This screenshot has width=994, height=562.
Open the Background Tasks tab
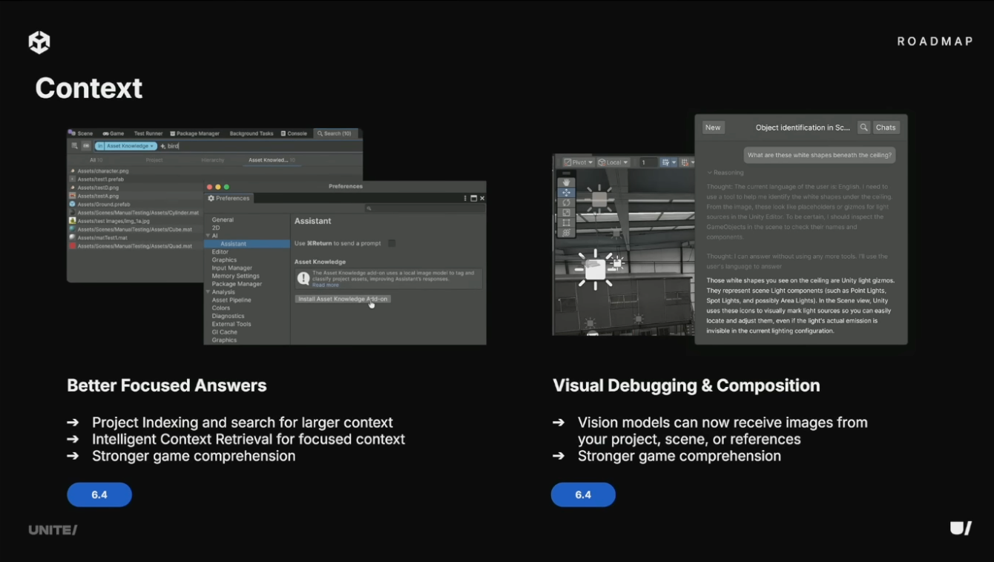pyautogui.click(x=251, y=133)
